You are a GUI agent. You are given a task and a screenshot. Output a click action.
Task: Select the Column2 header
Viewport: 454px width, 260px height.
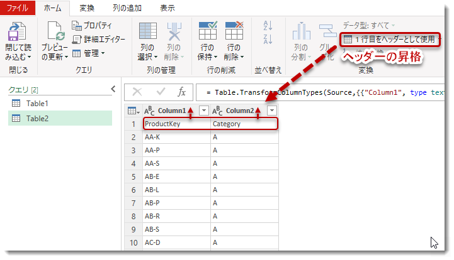[x=245, y=111]
